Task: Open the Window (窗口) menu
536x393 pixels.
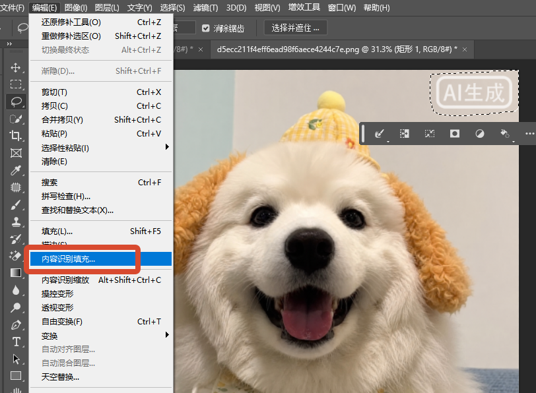Action: point(341,7)
